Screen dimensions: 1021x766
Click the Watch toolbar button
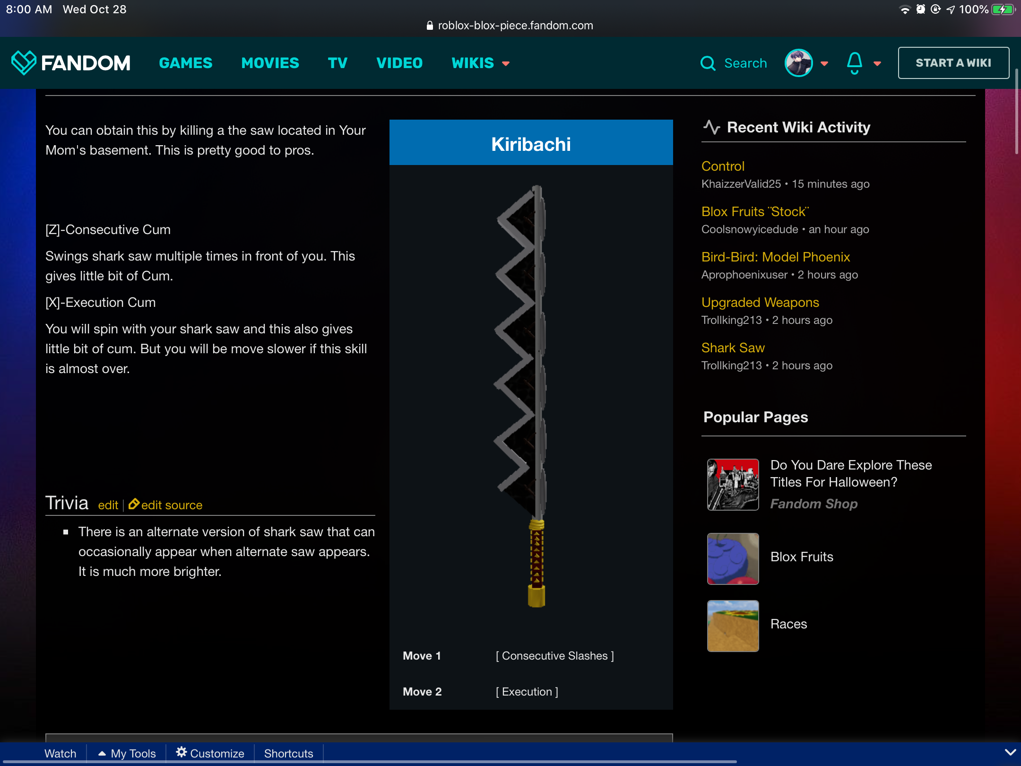[x=61, y=753]
